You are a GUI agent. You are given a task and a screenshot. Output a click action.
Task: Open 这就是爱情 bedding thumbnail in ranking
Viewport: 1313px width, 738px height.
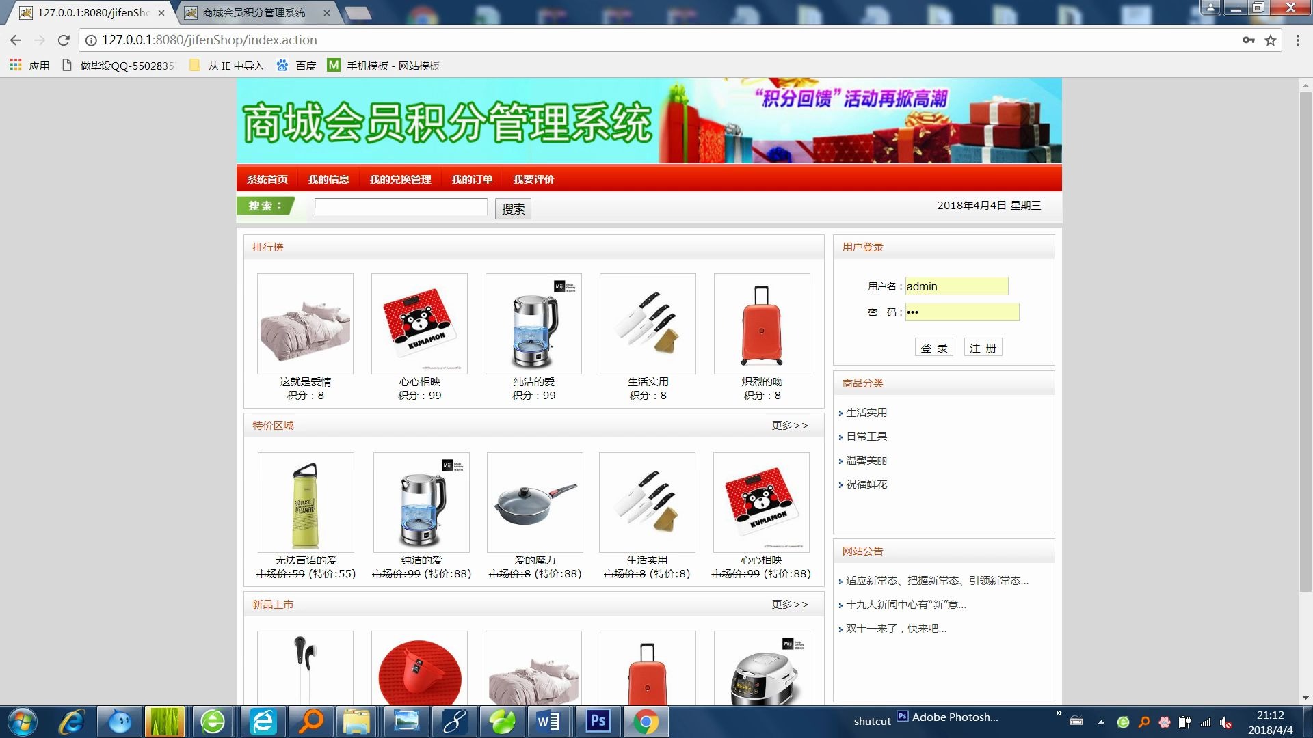[305, 324]
